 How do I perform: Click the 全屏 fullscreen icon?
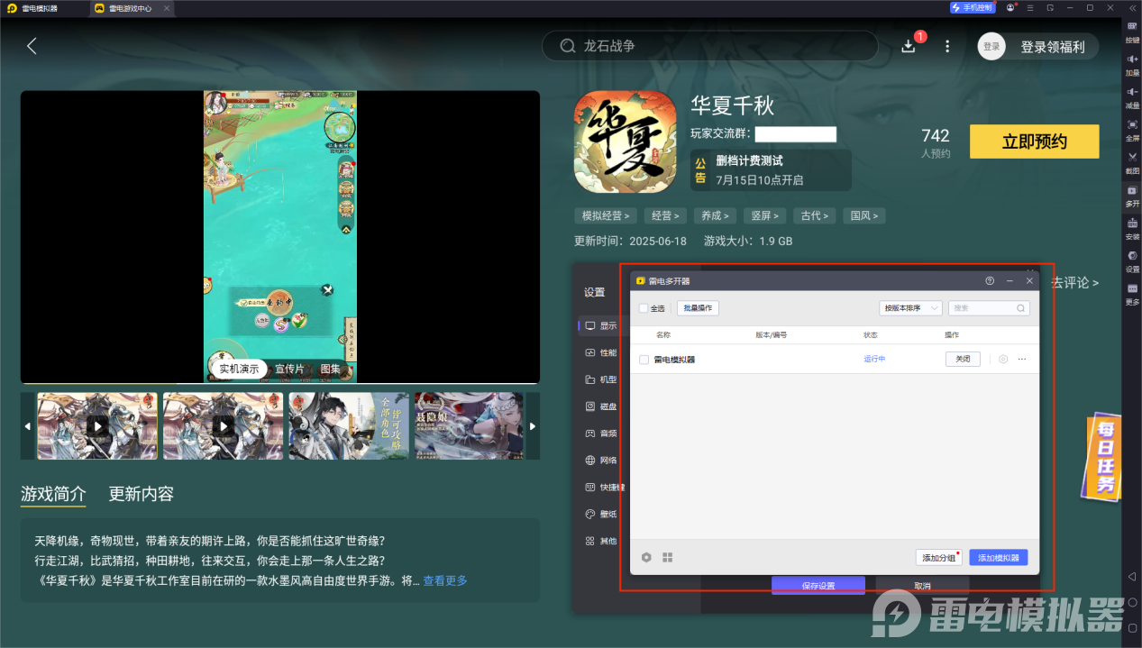coord(1132,124)
